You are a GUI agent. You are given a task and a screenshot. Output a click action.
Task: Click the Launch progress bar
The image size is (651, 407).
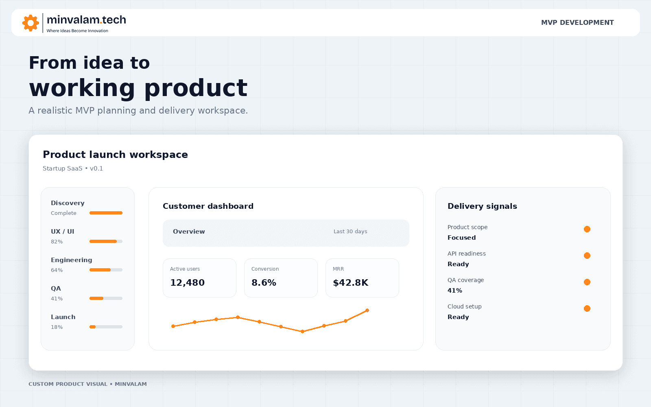[106, 327]
